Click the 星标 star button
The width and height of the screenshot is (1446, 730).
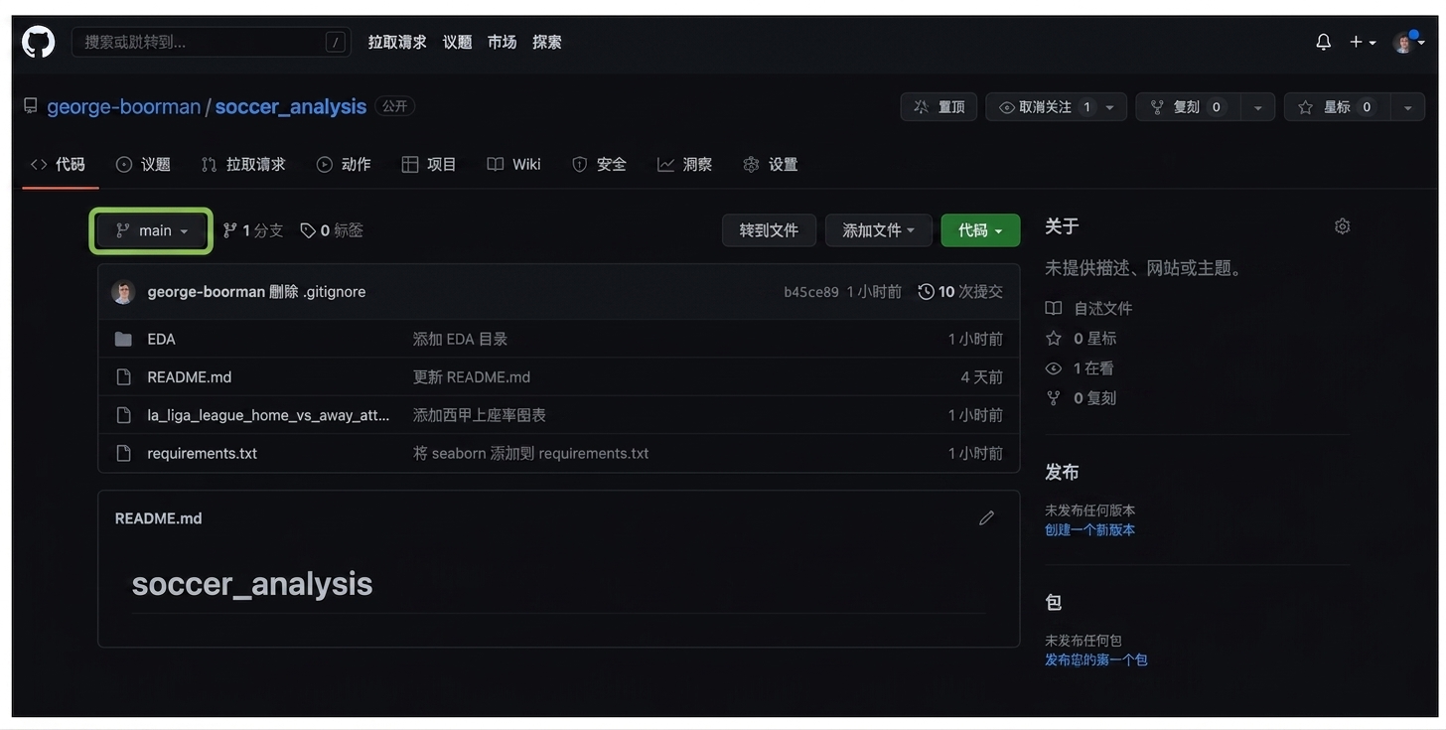click(1337, 107)
